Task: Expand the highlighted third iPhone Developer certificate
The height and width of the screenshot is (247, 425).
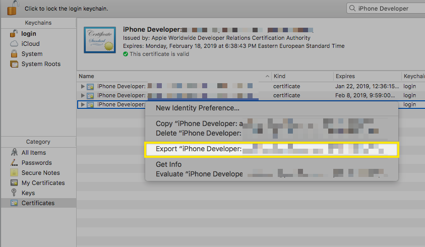Action: pos(83,104)
